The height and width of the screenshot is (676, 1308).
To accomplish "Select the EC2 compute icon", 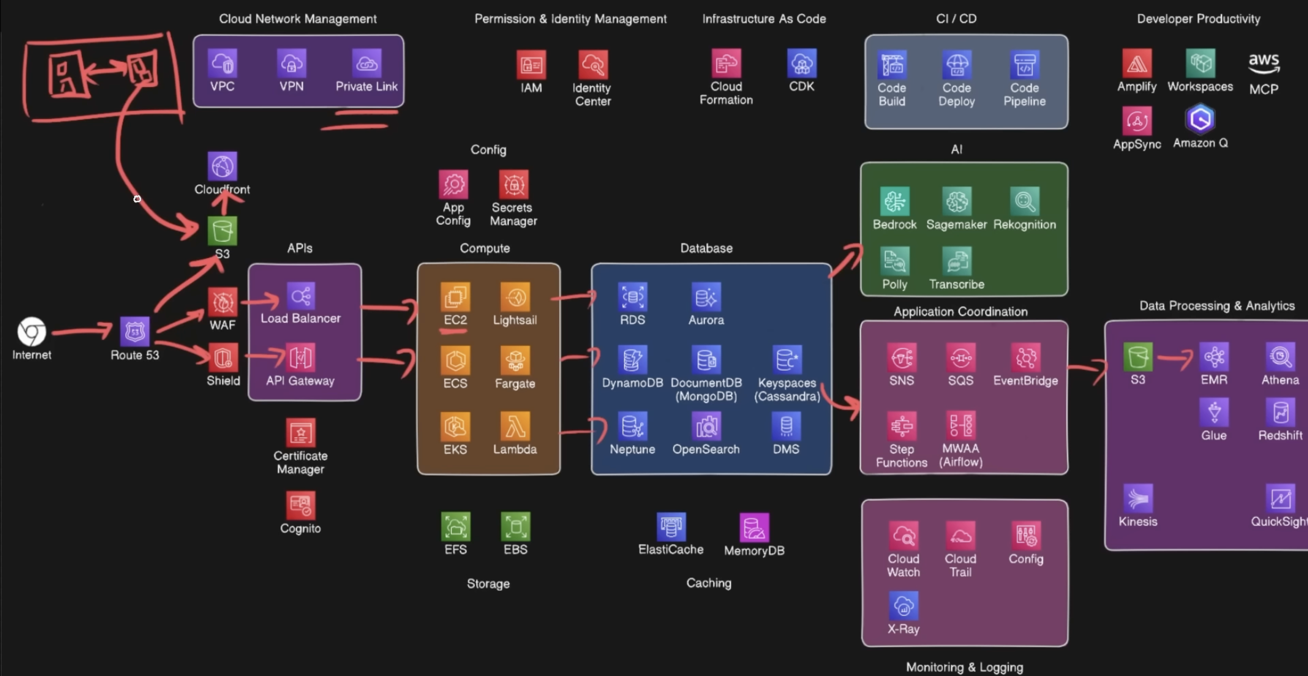I will coord(455,297).
